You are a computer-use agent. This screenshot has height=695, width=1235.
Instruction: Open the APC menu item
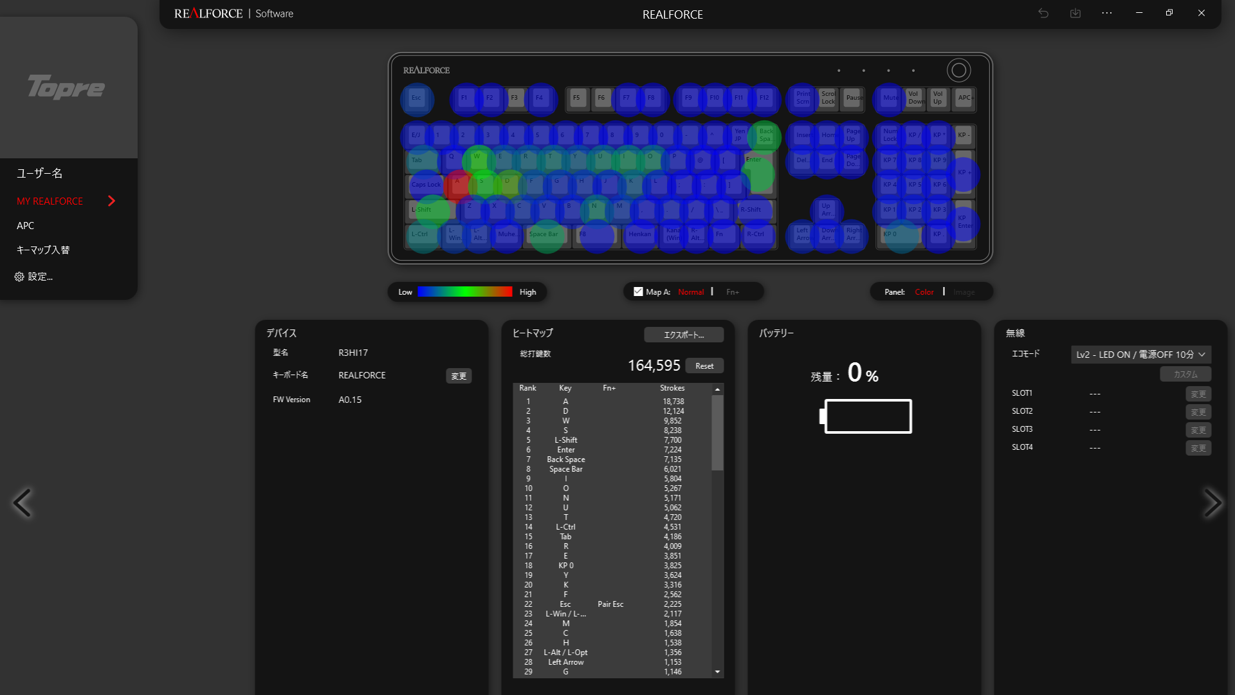click(26, 226)
